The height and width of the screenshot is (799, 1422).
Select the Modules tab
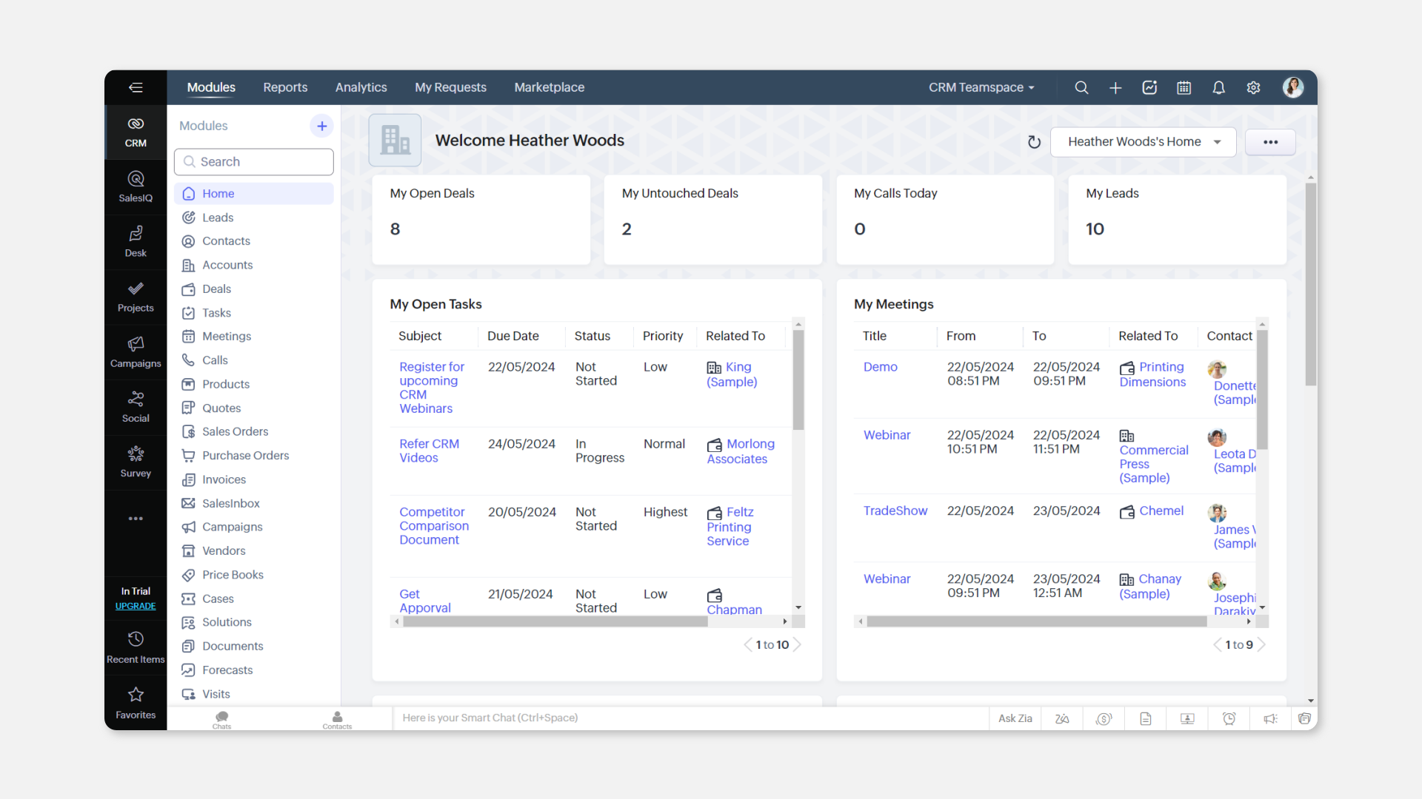tap(211, 87)
